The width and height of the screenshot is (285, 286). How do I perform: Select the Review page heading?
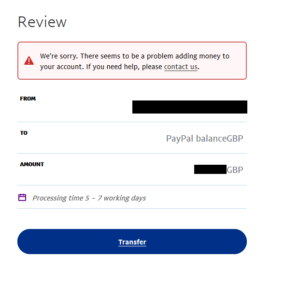(42, 22)
